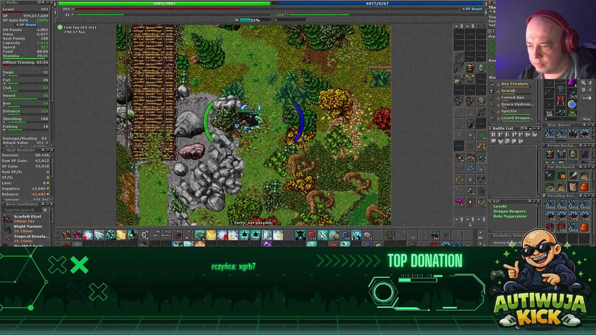This screenshot has height=335, width=596.
Task: Click the potion slot showing 452 on action bar
Action: (77, 235)
